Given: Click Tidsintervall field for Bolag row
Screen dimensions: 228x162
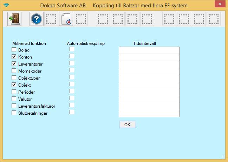Looking at the screenshot, I should (149, 50).
